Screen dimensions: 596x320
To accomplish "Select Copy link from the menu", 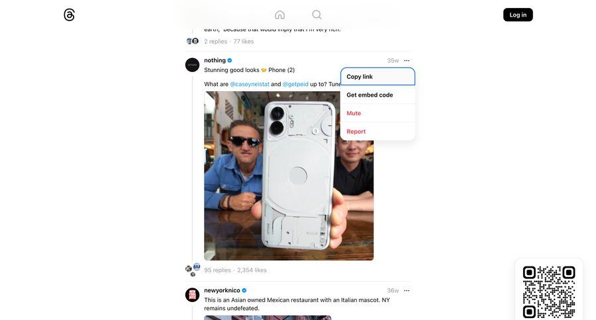I will [377, 77].
